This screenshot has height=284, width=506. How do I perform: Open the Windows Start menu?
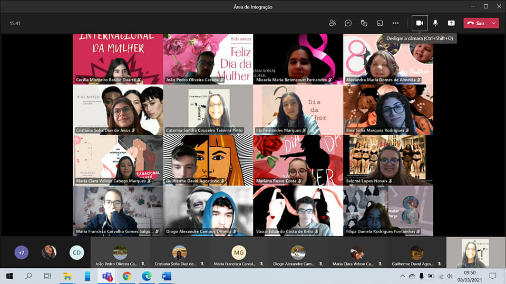point(9,276)
